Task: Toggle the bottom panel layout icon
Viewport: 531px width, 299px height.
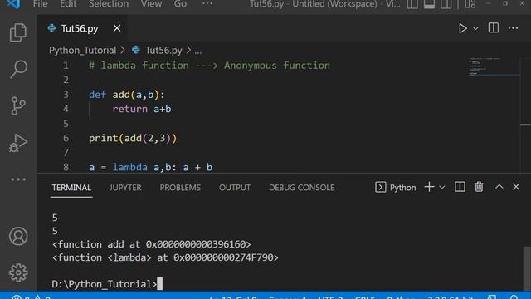Action: pyautogui.click(x=429, y=4)
